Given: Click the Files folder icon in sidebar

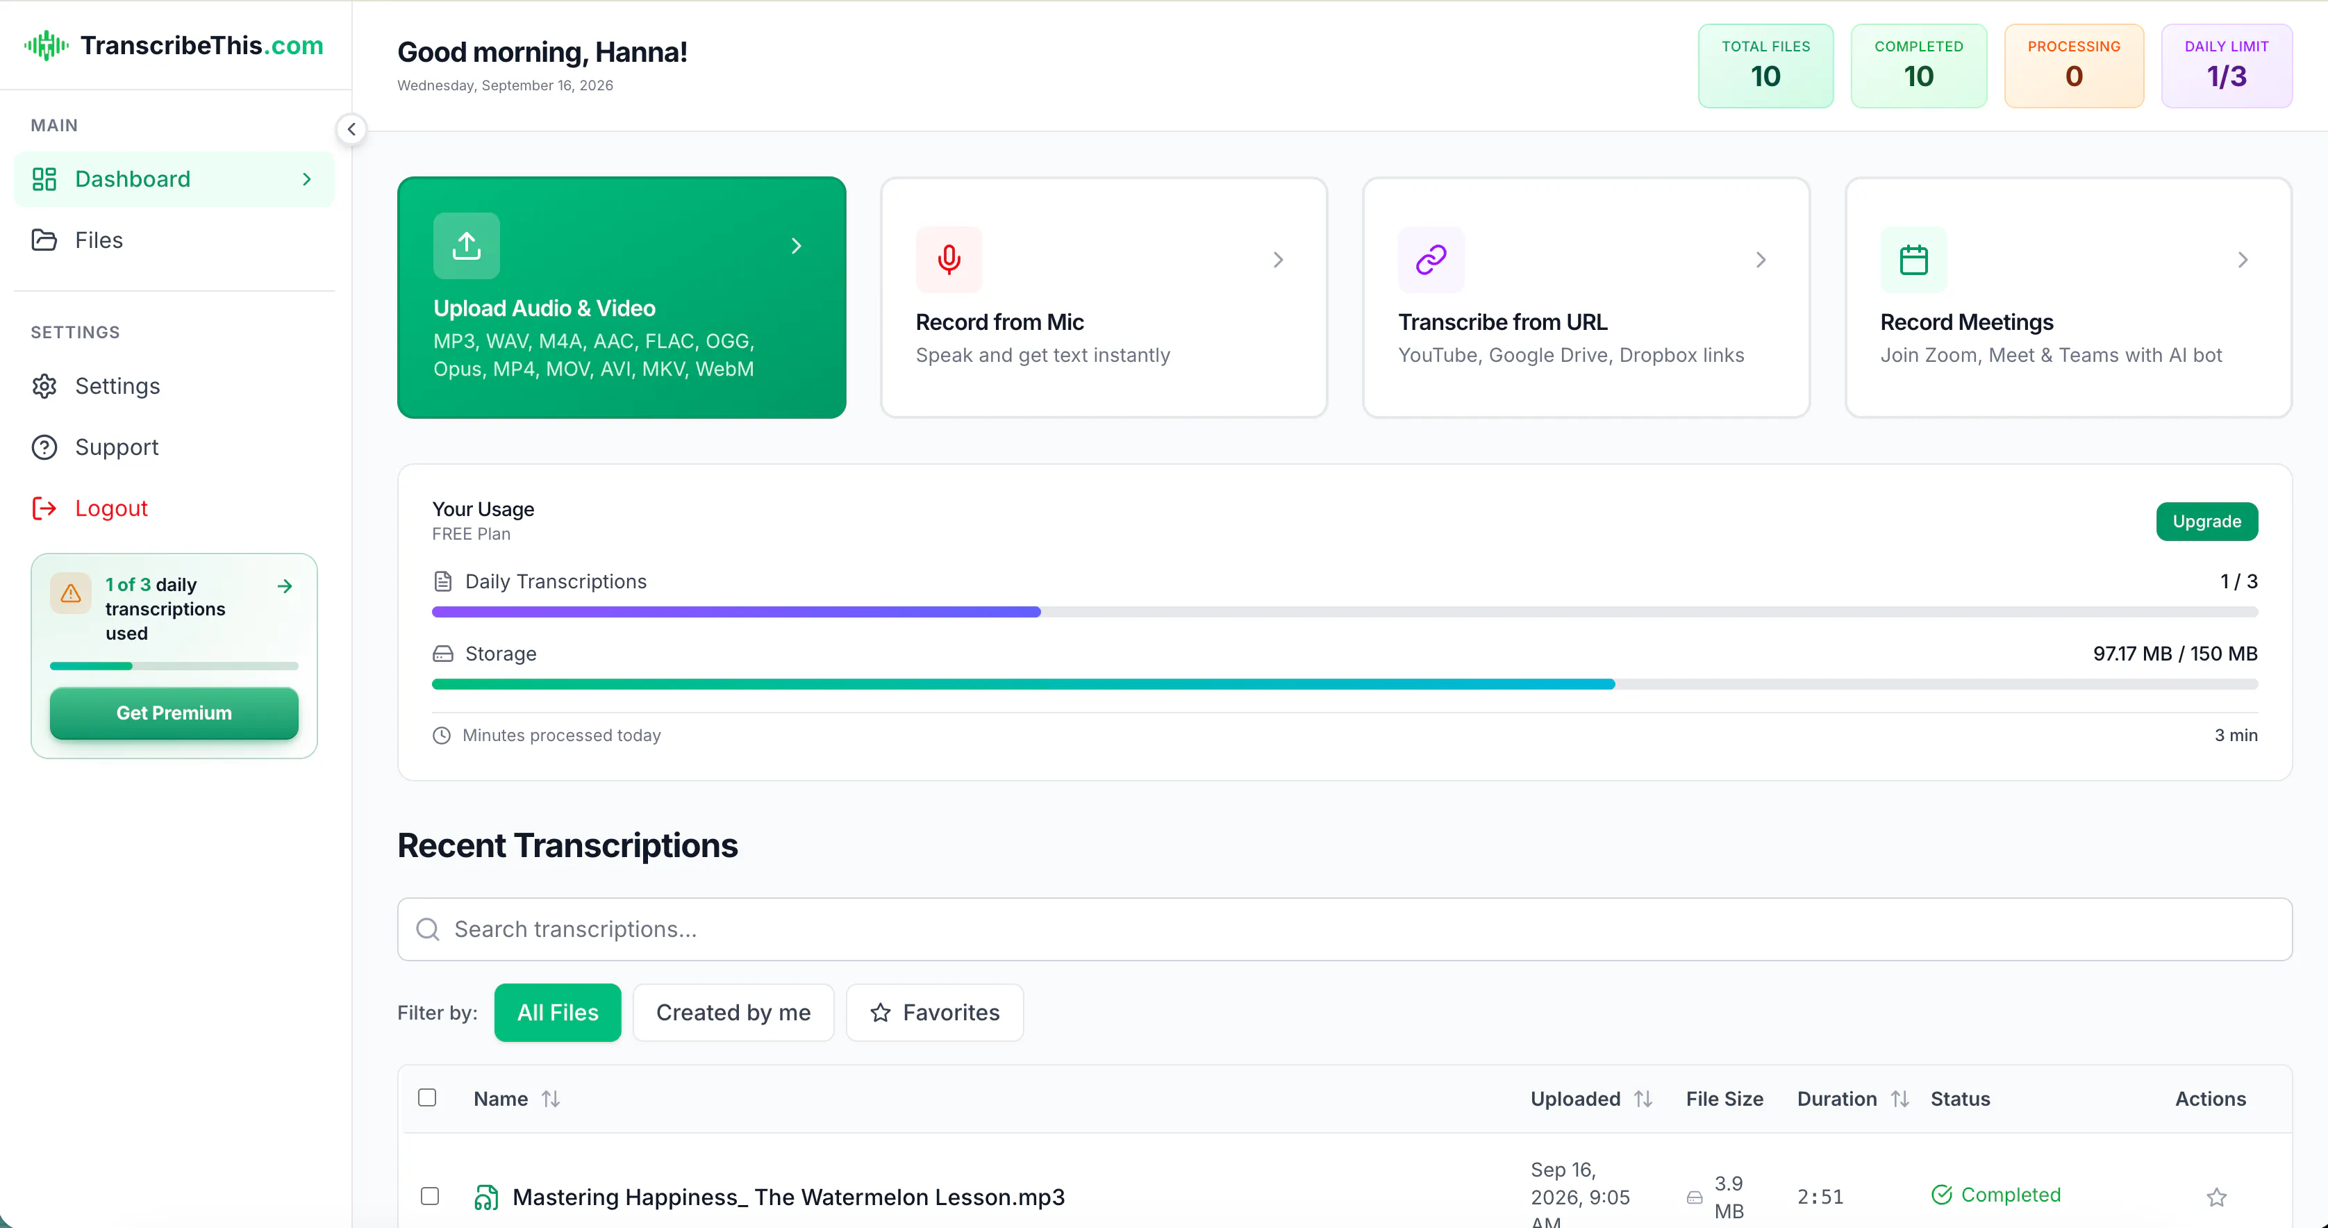Looking at the screenshot, I should (44, 240).
